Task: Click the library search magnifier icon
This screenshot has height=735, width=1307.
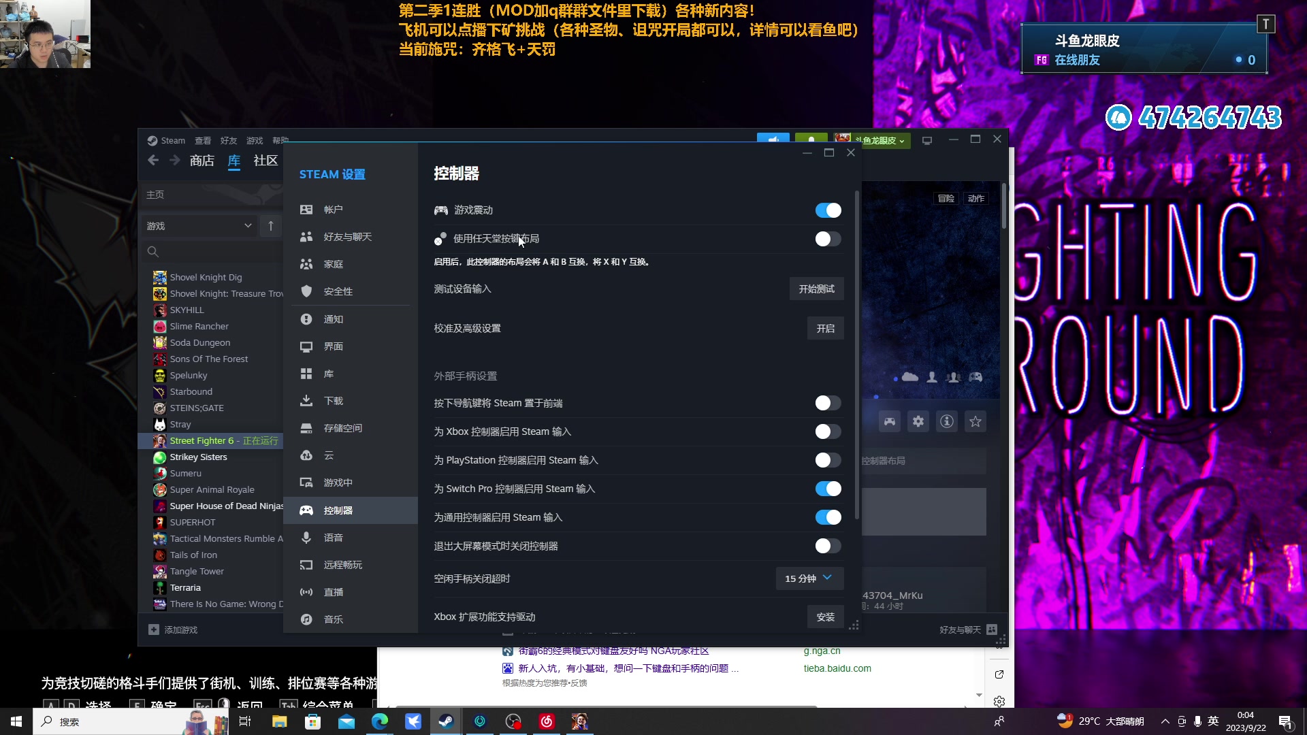Action: 153,252
